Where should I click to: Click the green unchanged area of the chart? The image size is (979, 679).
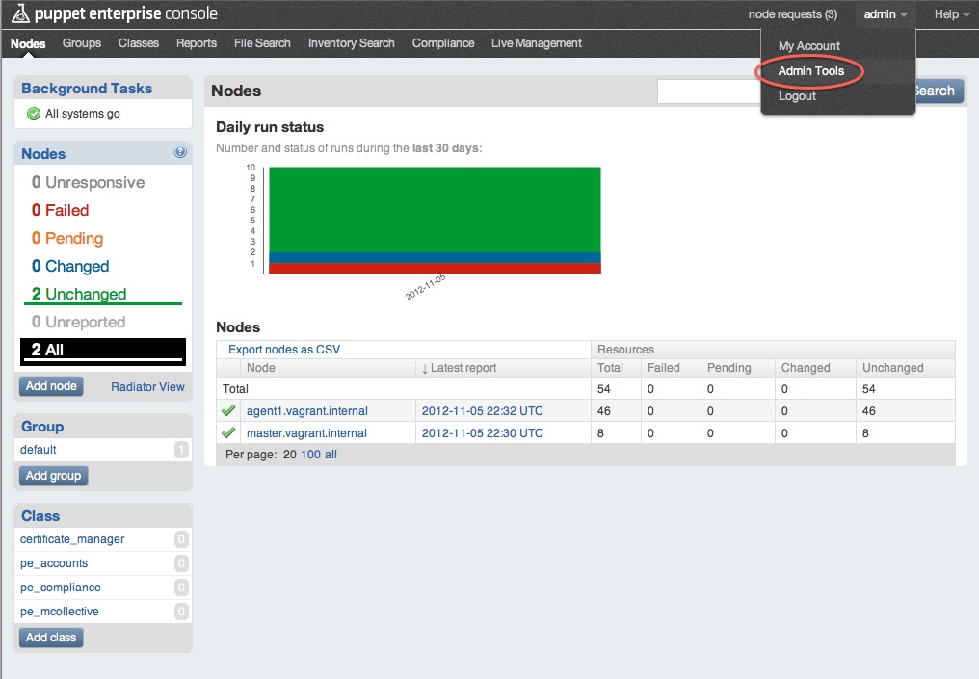[435, 210]
